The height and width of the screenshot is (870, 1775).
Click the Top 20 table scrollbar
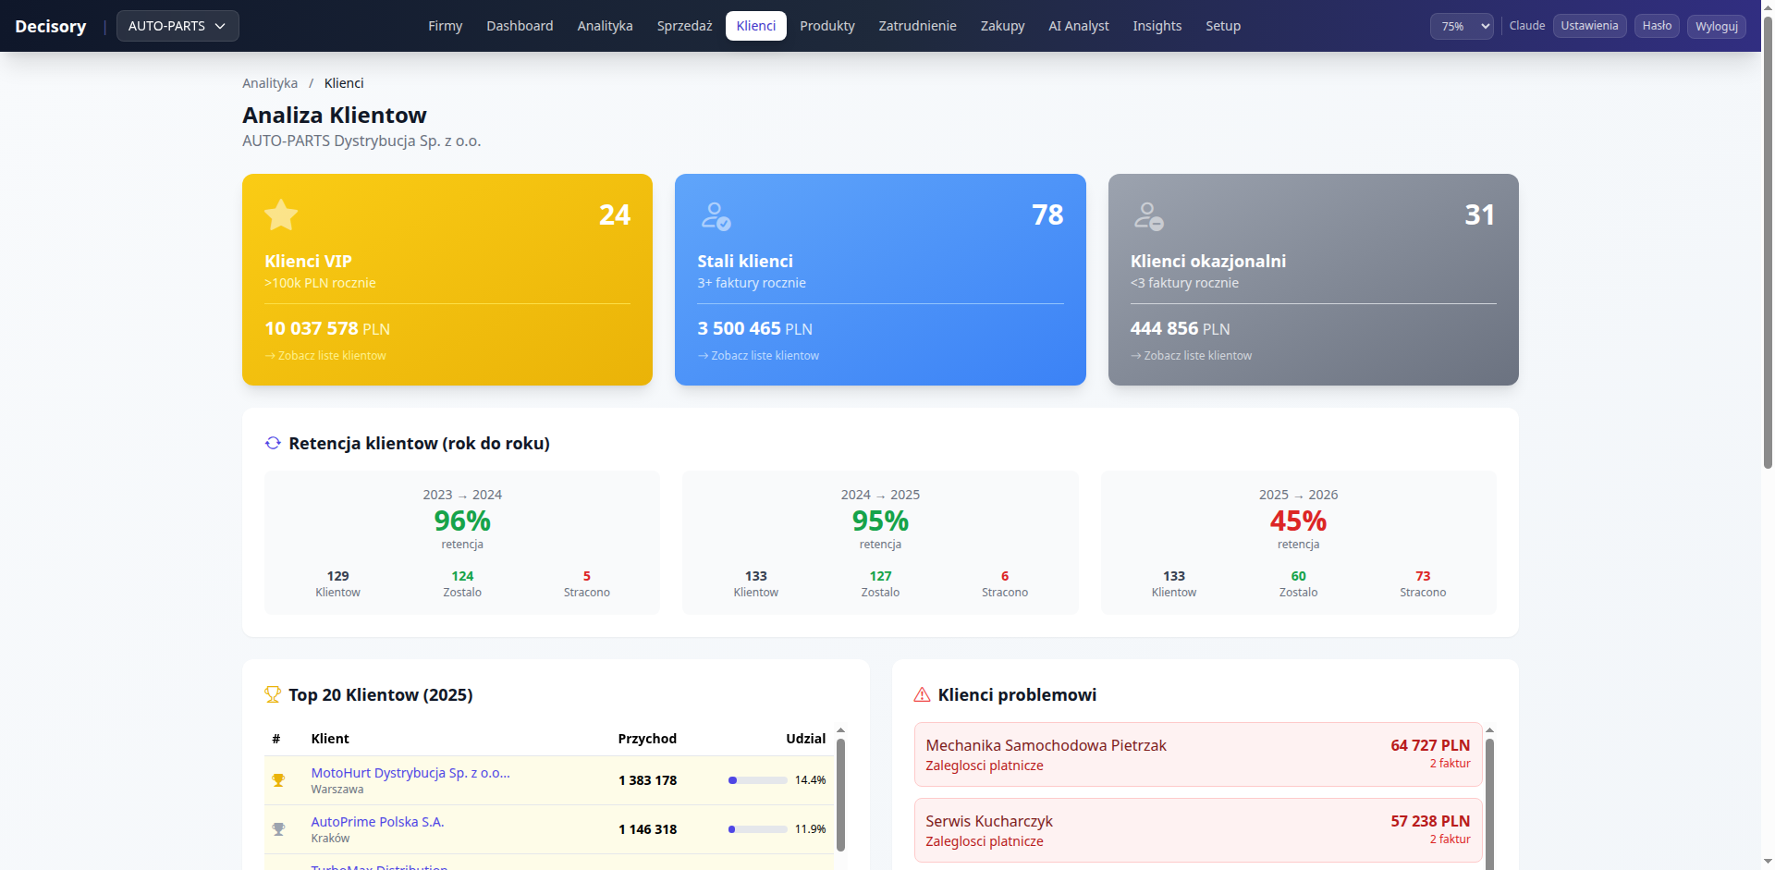pos(840,795)
